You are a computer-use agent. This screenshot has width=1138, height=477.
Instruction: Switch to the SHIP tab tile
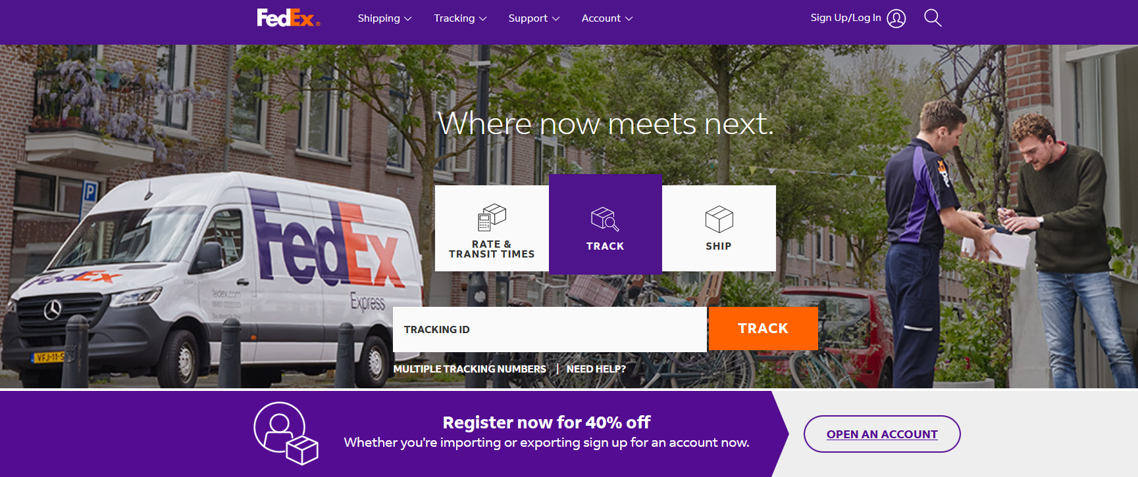pos(719,228)
